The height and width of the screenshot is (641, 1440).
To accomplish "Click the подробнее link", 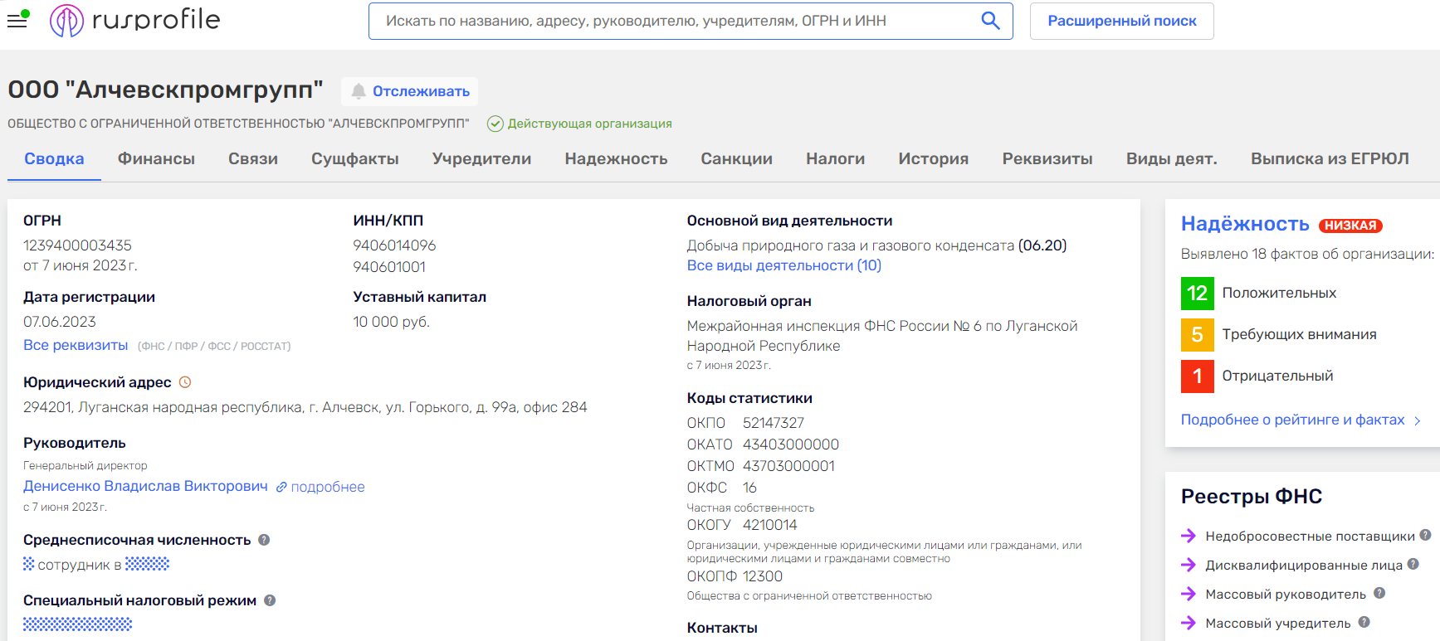I will (328, 487).
